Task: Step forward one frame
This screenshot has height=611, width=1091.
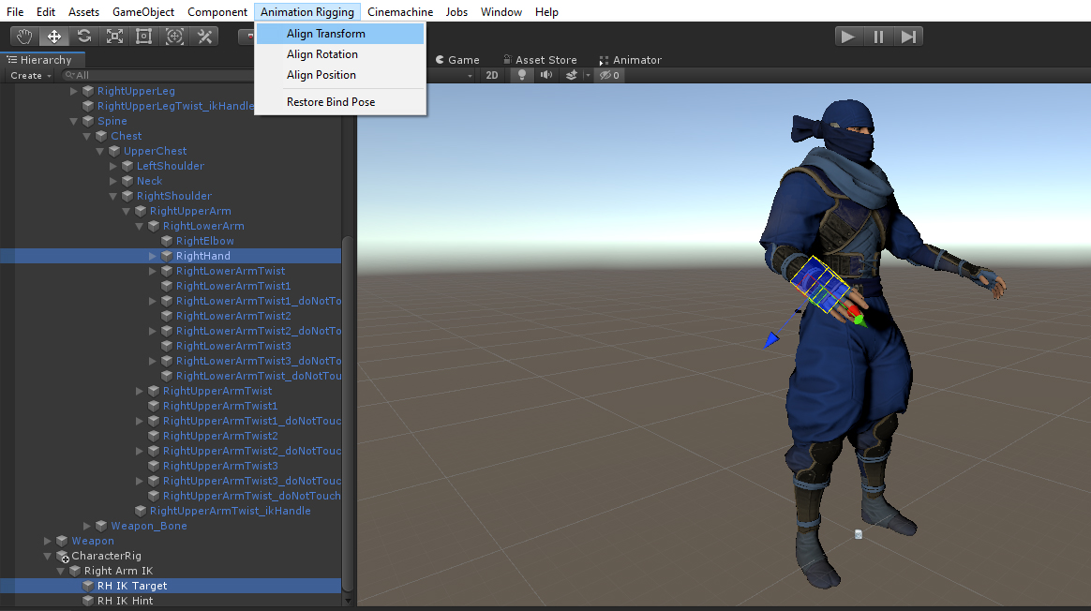Action: tap(907, 37)
